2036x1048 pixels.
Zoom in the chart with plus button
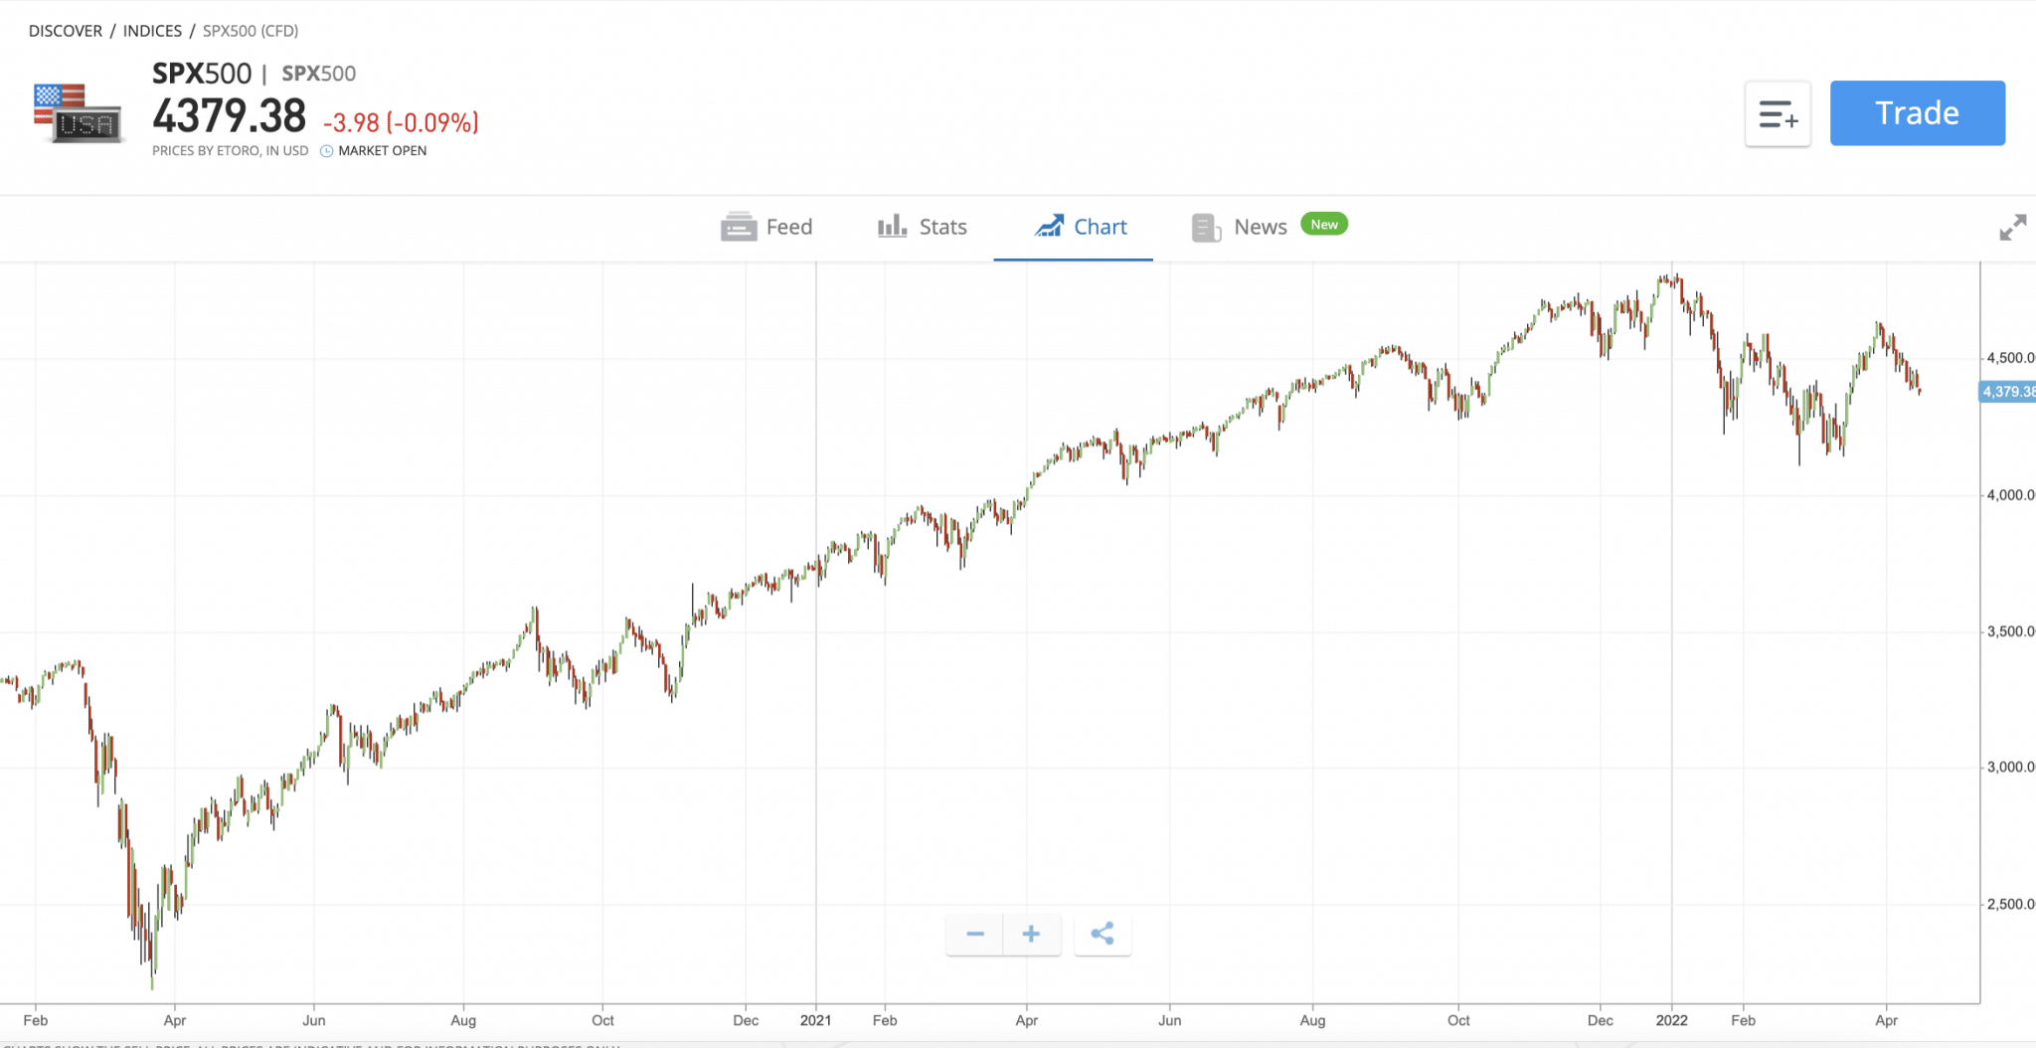pyautogui.click(x=1032, y=934)
